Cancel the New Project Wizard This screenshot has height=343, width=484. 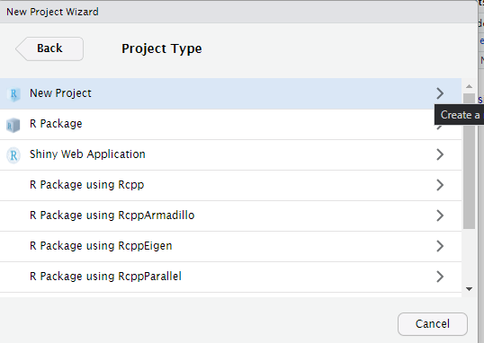pos(433,324)
